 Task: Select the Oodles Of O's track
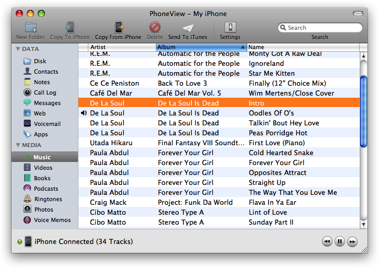[219, 113]
